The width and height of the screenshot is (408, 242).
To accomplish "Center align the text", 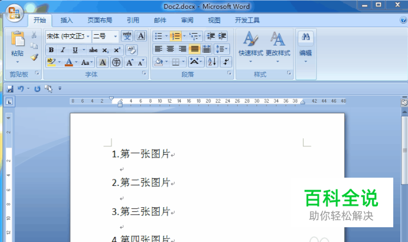I will pyautogui.click(x=170, y=49).
